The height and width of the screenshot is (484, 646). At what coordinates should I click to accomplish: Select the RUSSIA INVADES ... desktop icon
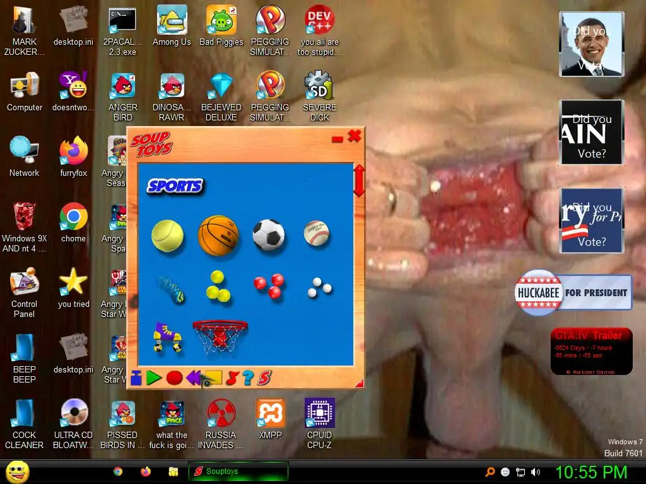click(221, 424)
